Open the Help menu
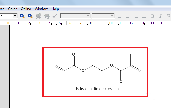 point(55,9)
